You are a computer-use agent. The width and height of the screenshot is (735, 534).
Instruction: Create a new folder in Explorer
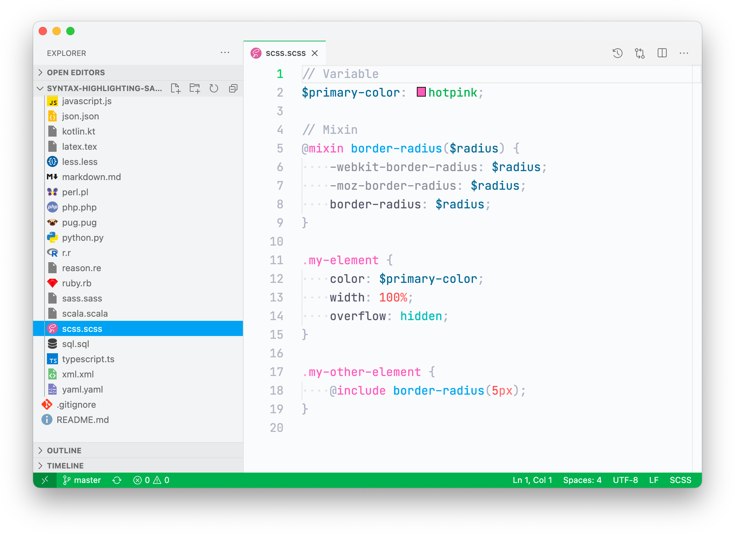coord(195,88)
